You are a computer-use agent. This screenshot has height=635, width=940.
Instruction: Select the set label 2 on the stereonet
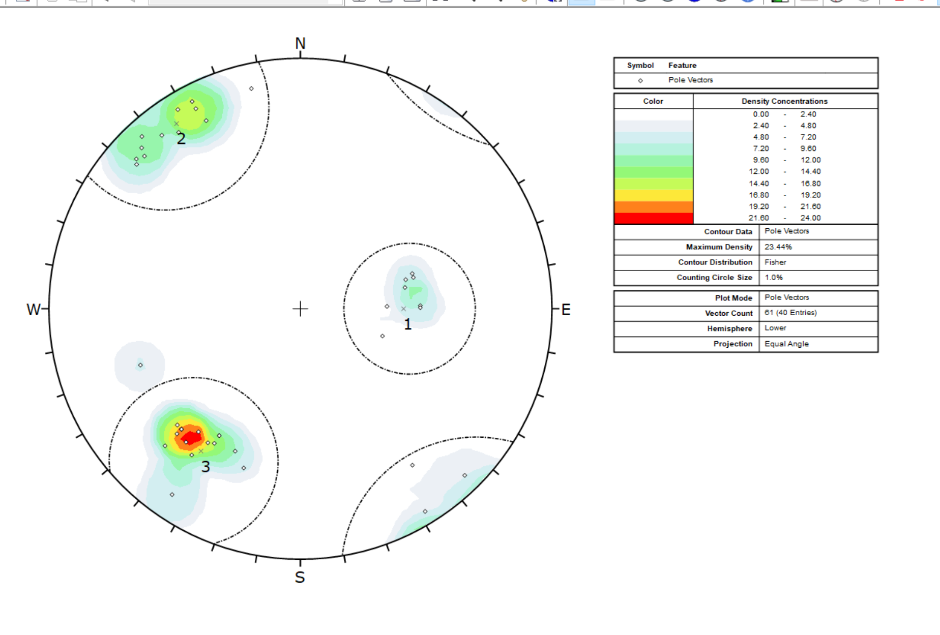coord(181,138)
